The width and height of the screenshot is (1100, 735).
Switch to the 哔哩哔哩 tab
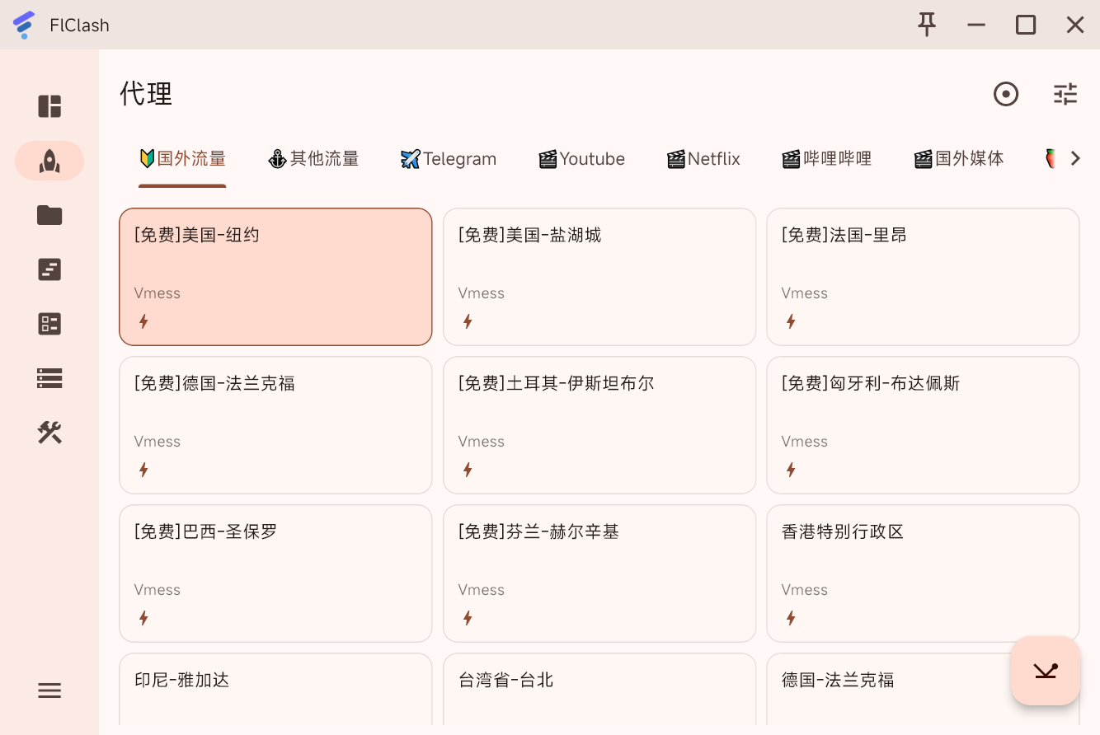click(x=827, y=158)
